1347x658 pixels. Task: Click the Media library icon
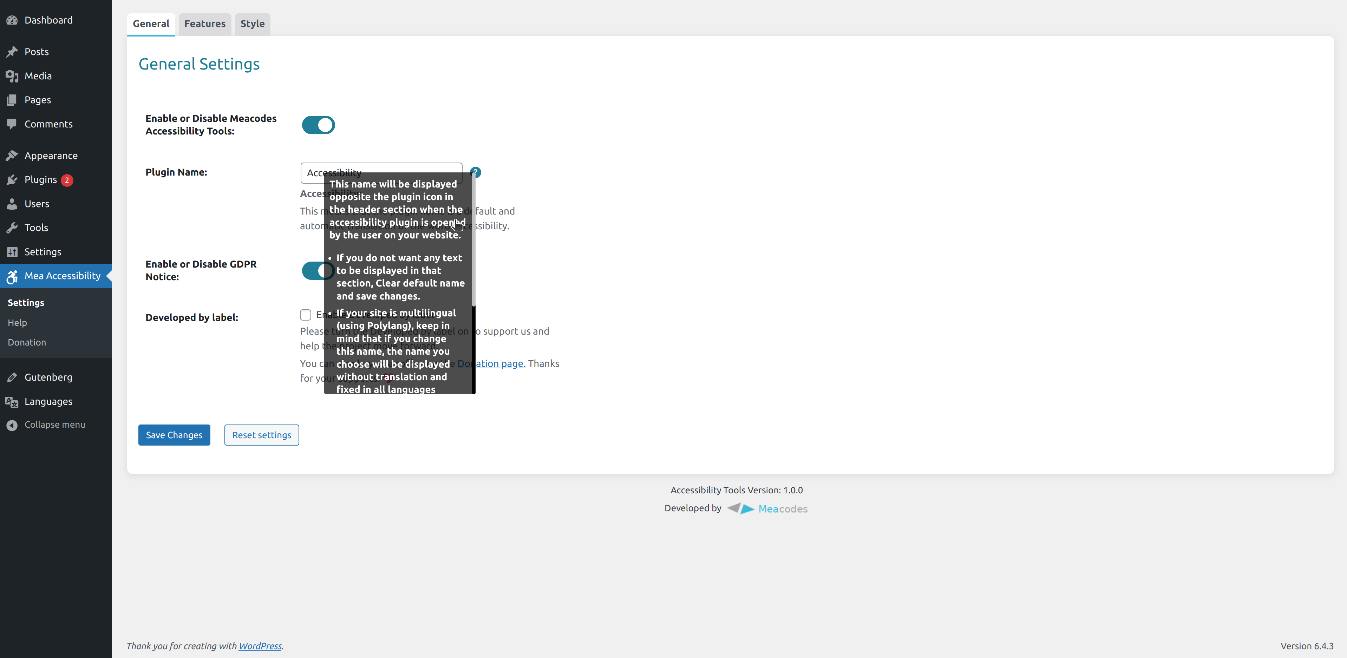coord(12,76)
